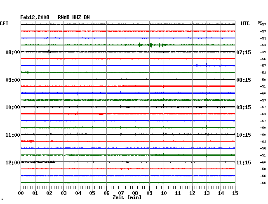The image size is (268, 204).
Task: Click the 07:15 UTC time label
Action: point(244,52)
